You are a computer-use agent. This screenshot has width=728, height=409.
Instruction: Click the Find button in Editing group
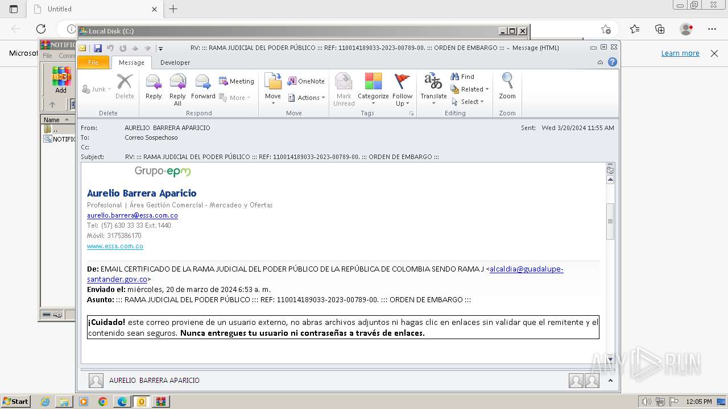click(x=462, y=77)
